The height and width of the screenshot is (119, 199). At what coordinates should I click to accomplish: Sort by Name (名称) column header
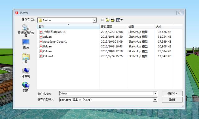pyautogui.click(x=68, y=26)
